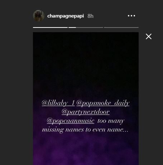
Task: Click the "too many" story text
Action: [x=111, y=121]
